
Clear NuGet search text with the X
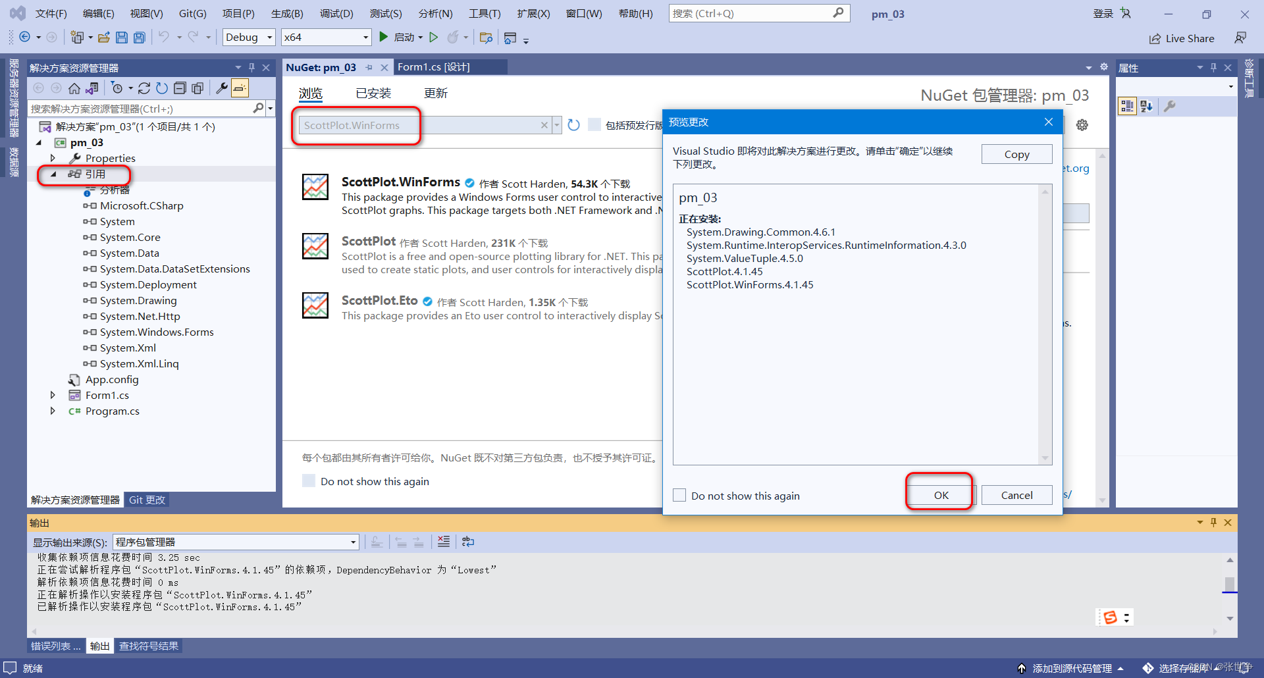(x=544, y=125)
